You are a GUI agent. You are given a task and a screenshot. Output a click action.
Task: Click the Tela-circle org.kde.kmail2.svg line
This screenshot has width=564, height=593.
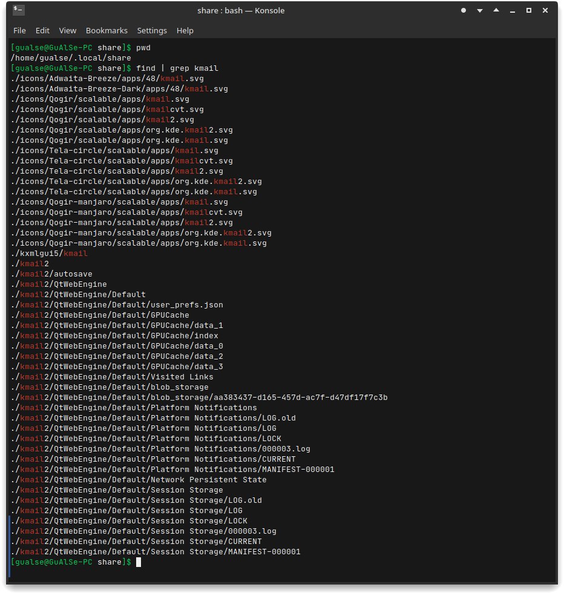[137, 181]
